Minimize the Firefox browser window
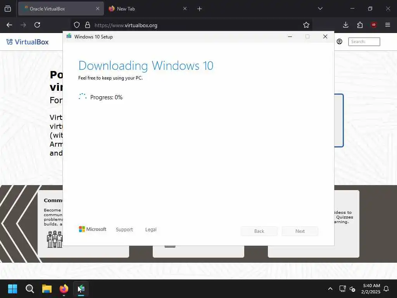The image size is (397, 298). point(352,9)
